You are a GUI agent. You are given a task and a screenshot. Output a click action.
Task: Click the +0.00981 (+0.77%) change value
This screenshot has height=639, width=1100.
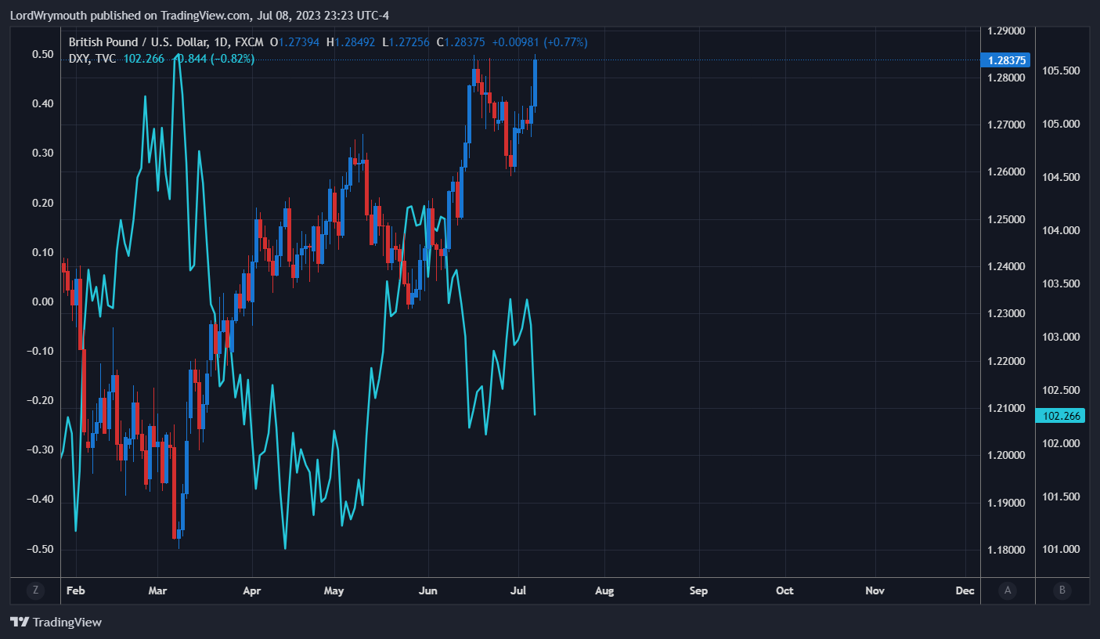point(539,42)
